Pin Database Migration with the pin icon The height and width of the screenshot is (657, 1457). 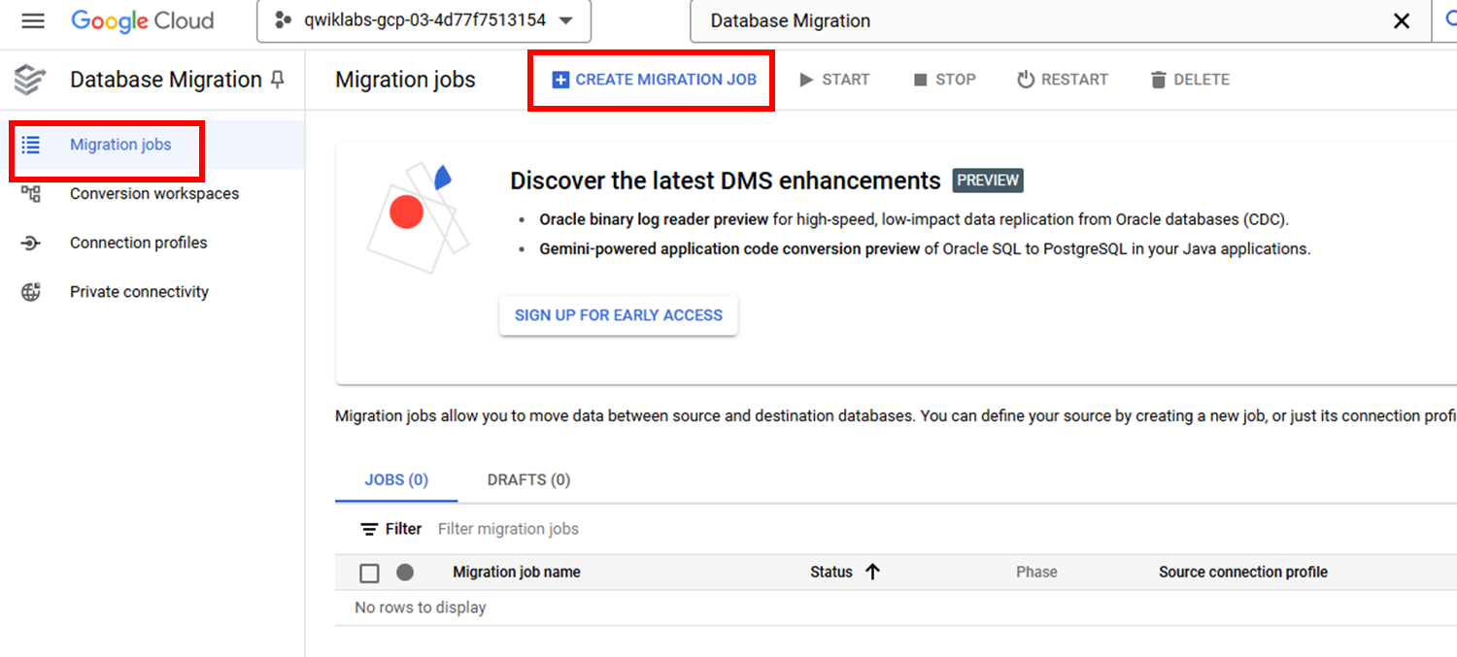(x=278, y=80)
